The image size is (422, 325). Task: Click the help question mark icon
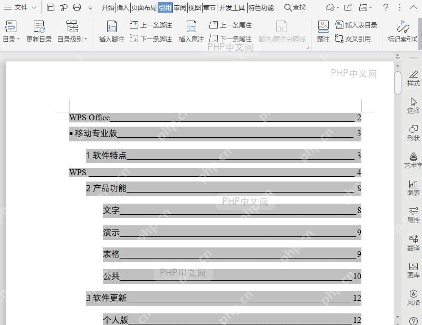386,7
